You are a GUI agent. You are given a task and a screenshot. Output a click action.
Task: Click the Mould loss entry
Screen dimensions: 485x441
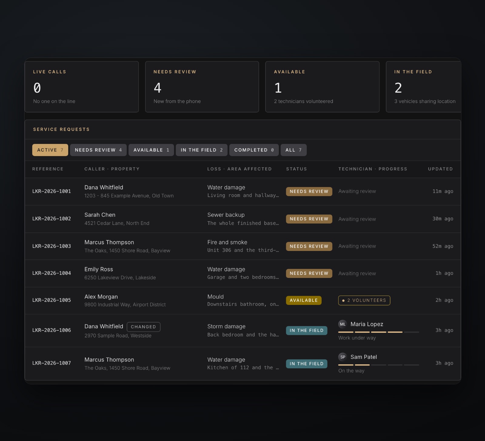[x=216, y=297]
